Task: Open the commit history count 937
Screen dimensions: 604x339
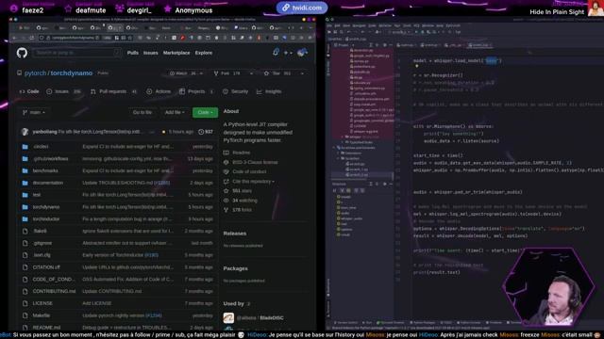Action: click(x=206, y=132)
